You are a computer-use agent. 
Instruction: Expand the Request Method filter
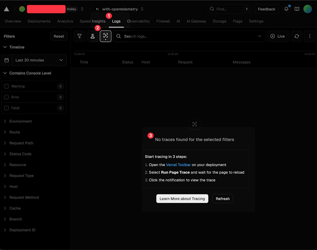(21, 197)
